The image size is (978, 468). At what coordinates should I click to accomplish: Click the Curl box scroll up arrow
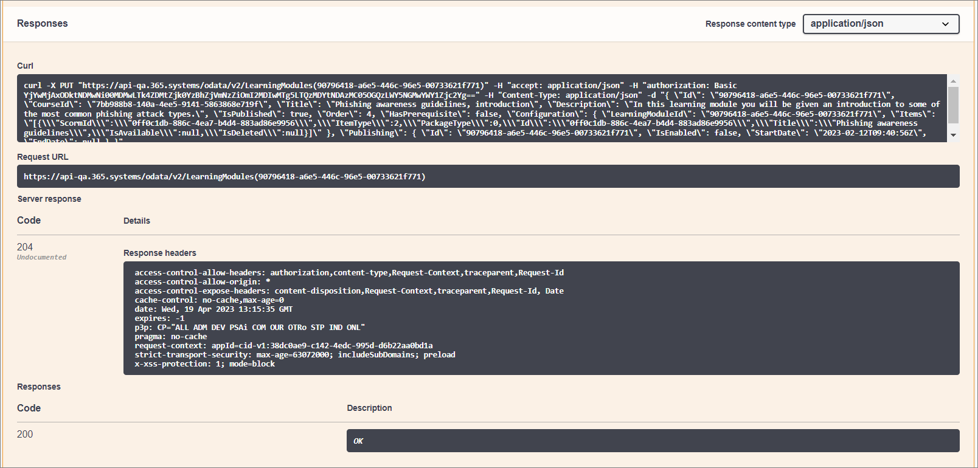tap(953, 81)
